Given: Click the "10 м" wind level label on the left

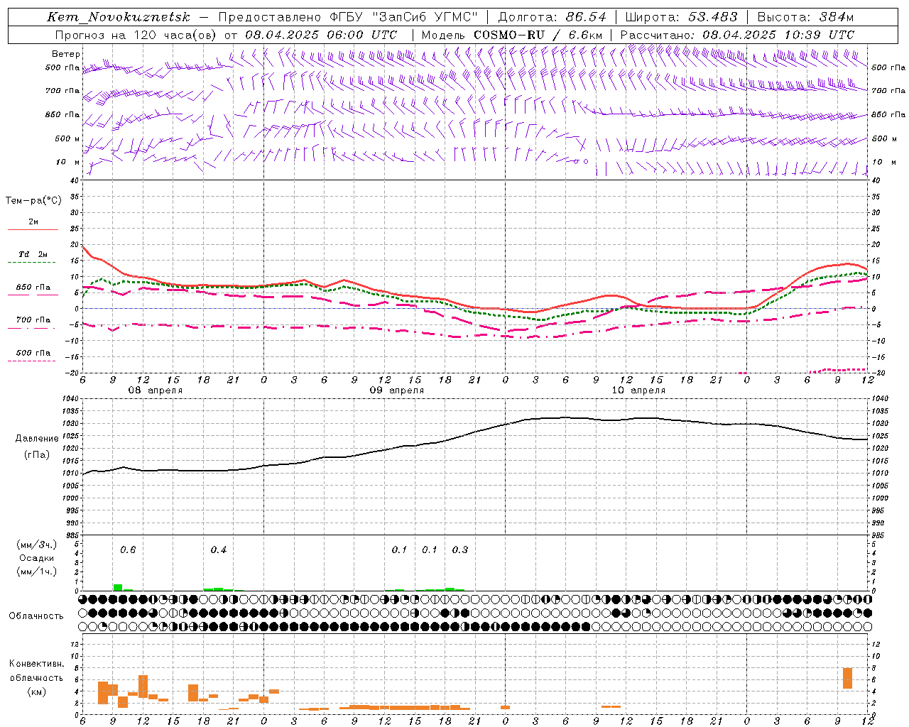Looking at the screenshot, I should tap(67, 162).
